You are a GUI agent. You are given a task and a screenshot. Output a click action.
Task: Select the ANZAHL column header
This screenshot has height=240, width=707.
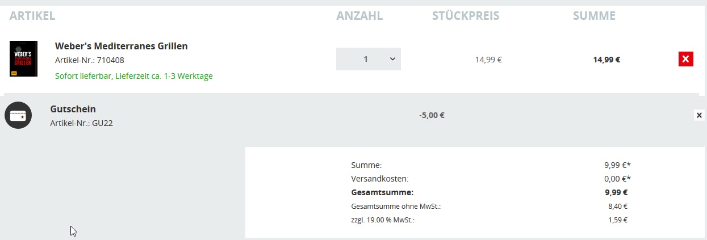pos(359,16)
